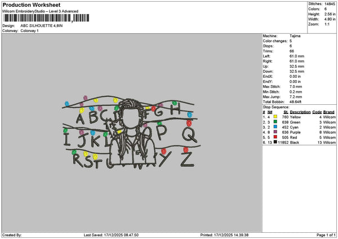Viewport: 338px width, 239px height.
Task: Click the '61.0 mm' value beside Left
Action: pyautogui.click(x=297, y=56)
